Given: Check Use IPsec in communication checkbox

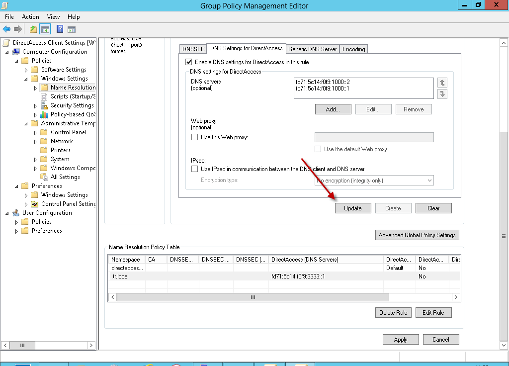Looking at the screenshot, I should (195, 169).
